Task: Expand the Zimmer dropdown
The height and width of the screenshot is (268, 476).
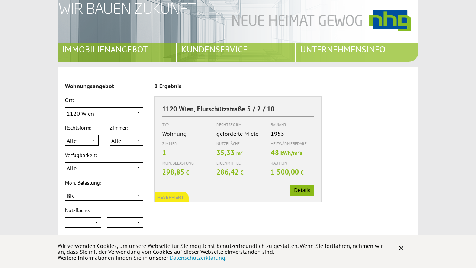Action: (x=126, y=140)
